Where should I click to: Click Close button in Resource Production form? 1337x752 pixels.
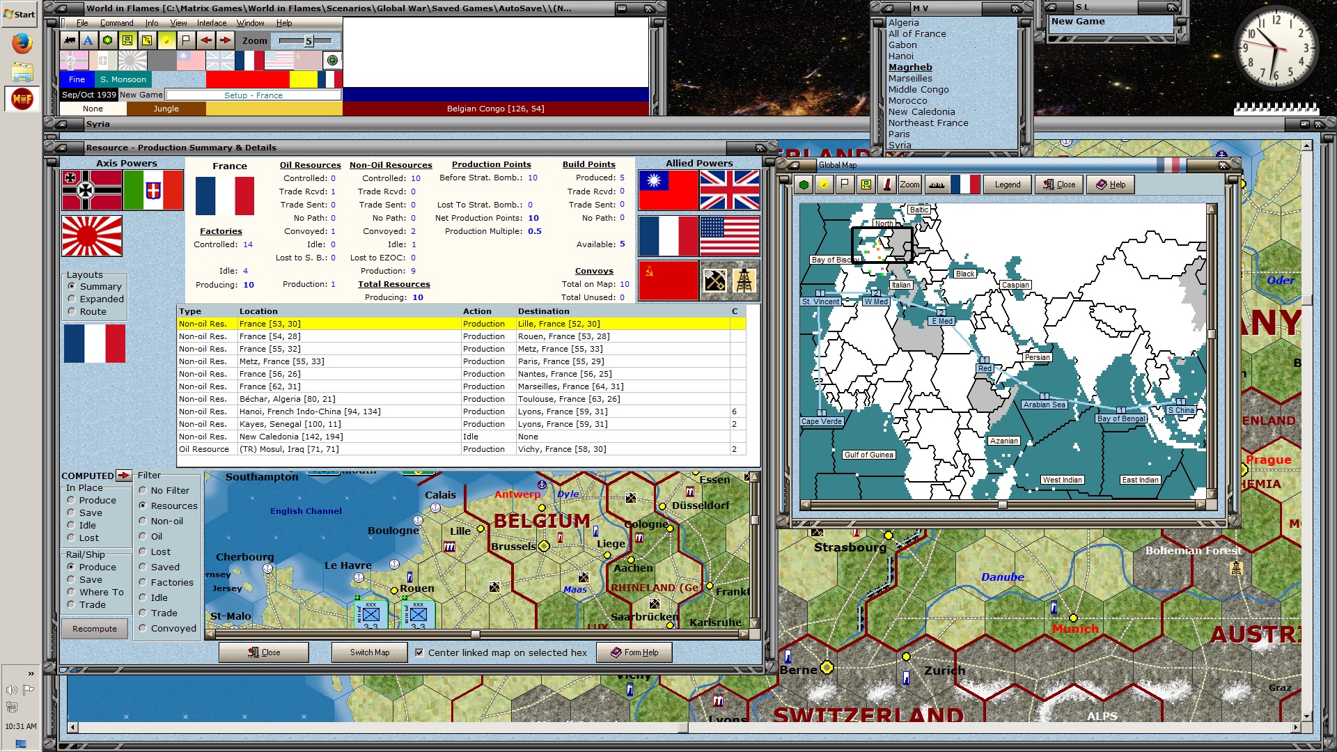click(x=264, y=652)
